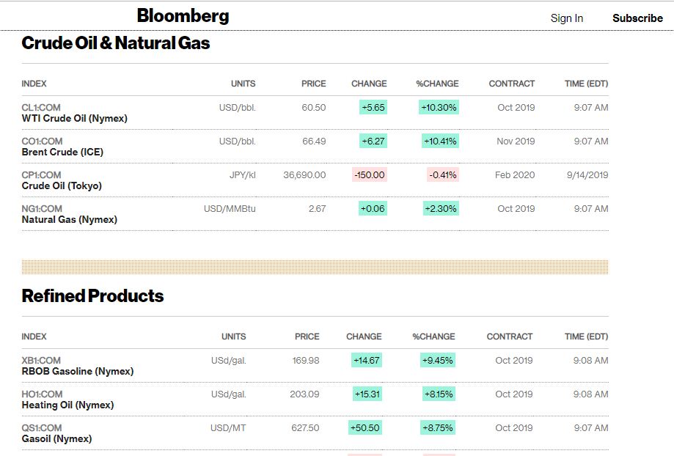Click the Subscribe button
The height and width of the screenshot is (456, 674).
(637, 18)
